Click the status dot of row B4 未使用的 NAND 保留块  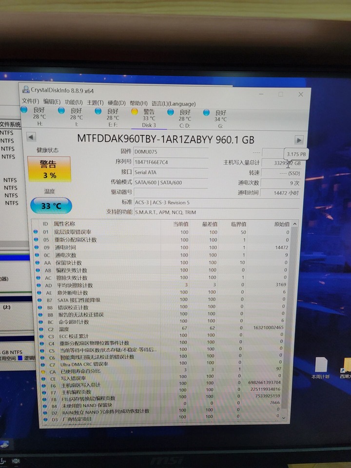tap(45, 406)
